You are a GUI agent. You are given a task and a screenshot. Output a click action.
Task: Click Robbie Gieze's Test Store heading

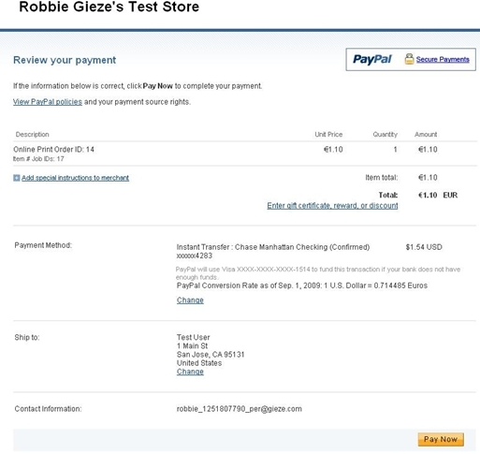[109, 7]
